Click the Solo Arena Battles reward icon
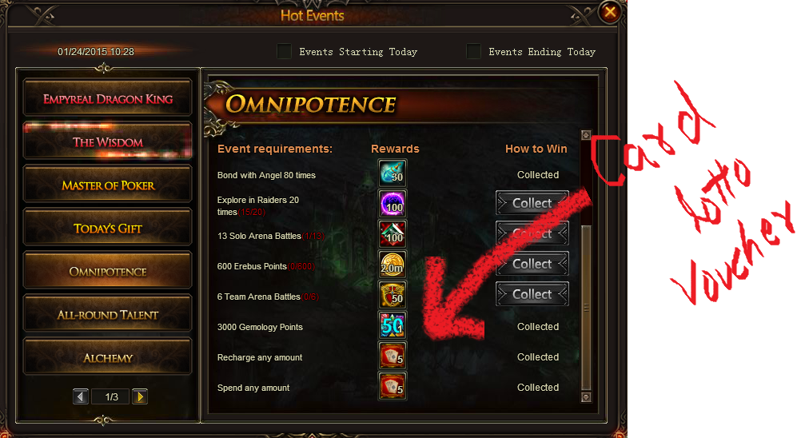 [x=393, y=233]
